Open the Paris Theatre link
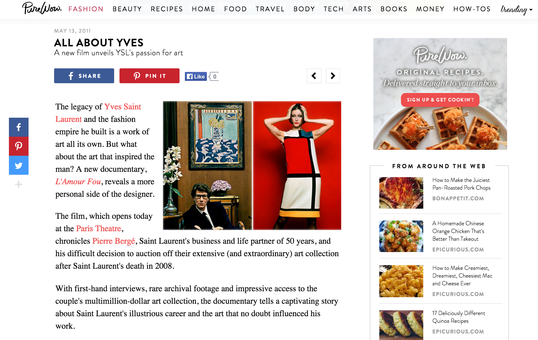Viewport: 538px width, 340px height. click(99, 228)
